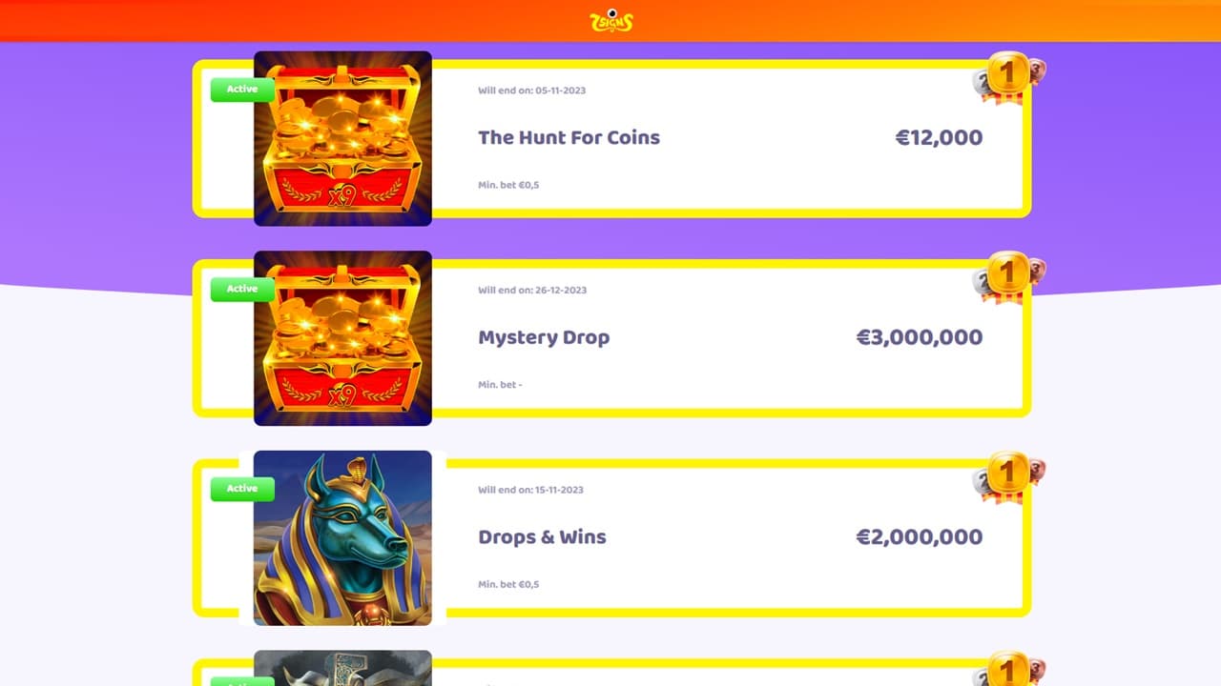Click the €3,000,000 prize amount
This screenshot has width=1221, height=686.
coord(919,337)
